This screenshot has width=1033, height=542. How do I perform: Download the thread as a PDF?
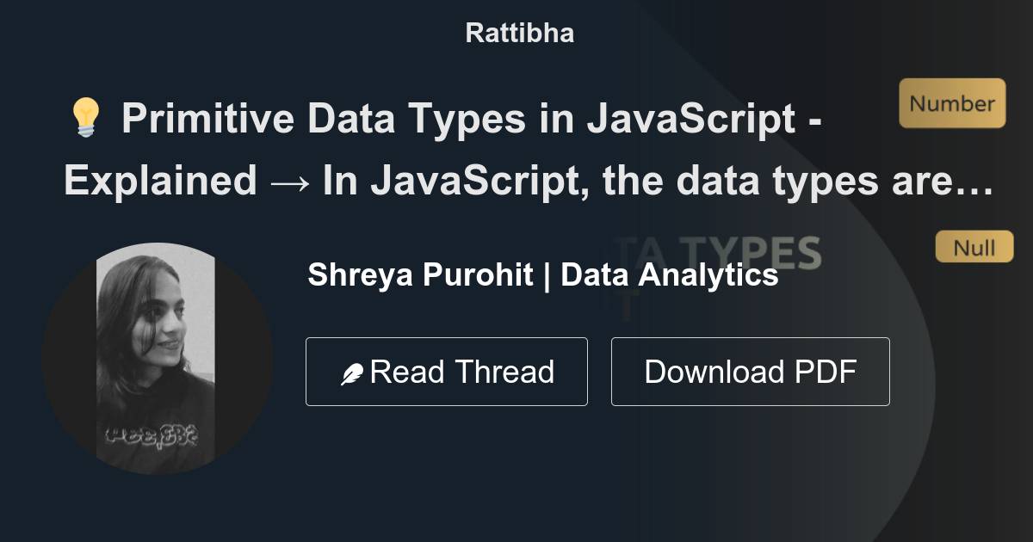750,371
